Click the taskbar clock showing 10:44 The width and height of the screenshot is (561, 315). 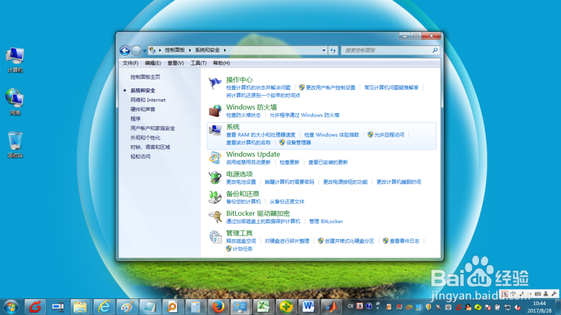tap(539, 304)
